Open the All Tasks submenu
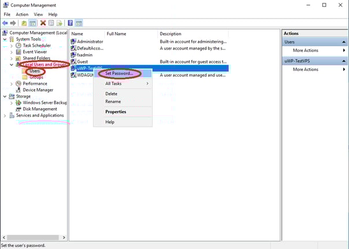This screenshot has height=249, width=349. coord(122,84)
